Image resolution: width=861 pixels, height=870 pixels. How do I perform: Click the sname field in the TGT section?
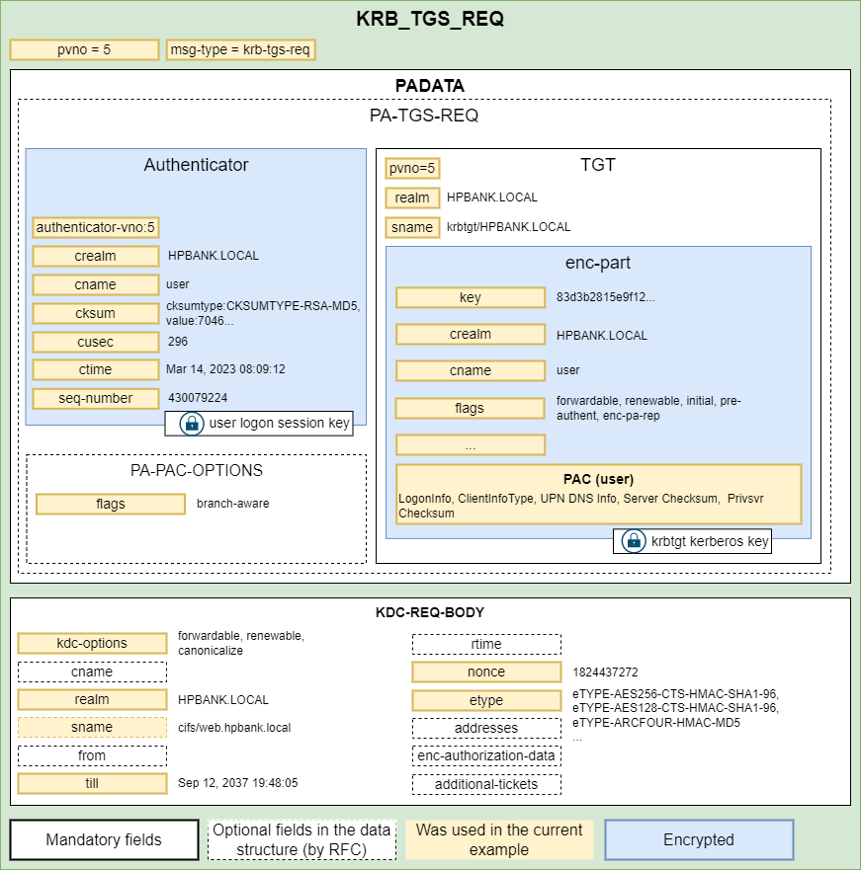412,227
